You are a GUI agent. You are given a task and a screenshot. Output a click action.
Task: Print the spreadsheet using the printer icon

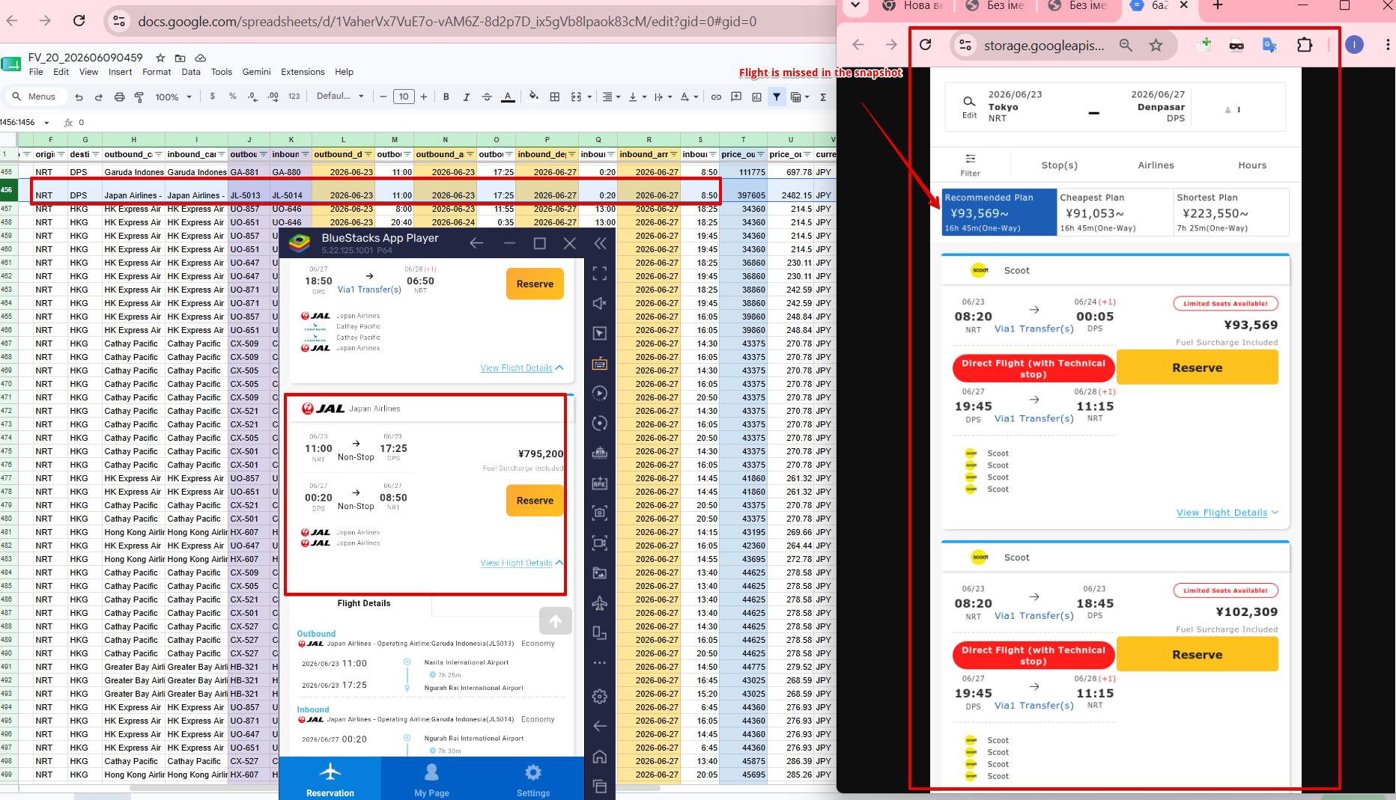(119, 97)
